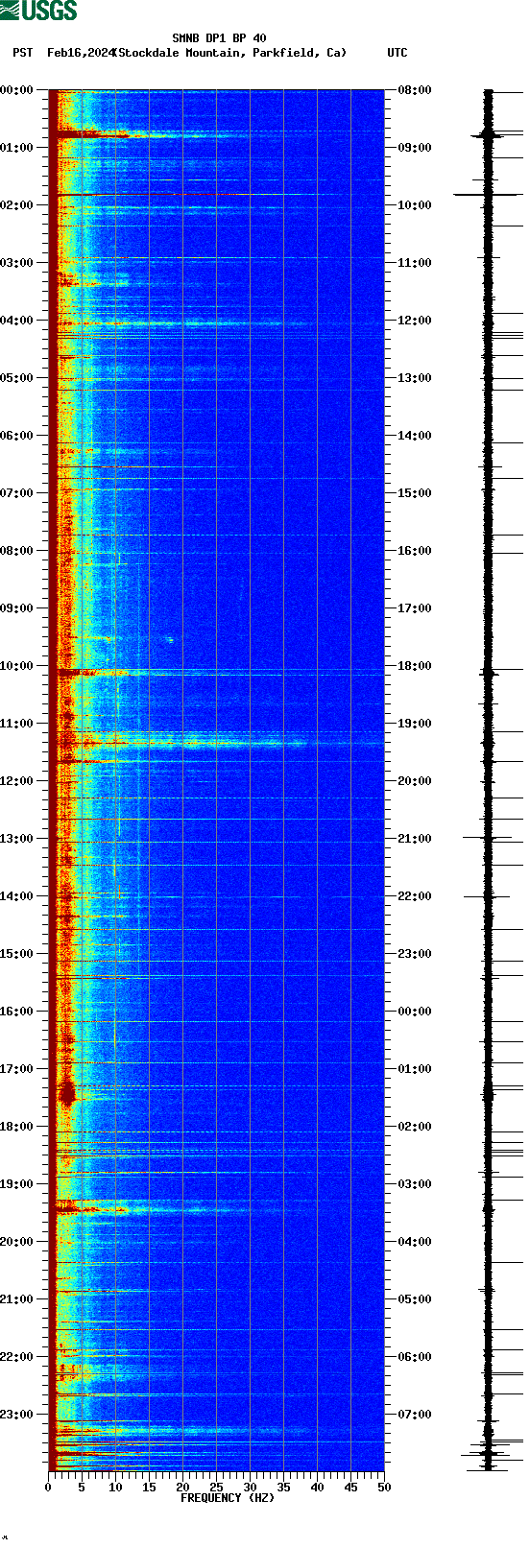
Task: Click the 11:00 PST time label
Action: (x=17, y=724)
